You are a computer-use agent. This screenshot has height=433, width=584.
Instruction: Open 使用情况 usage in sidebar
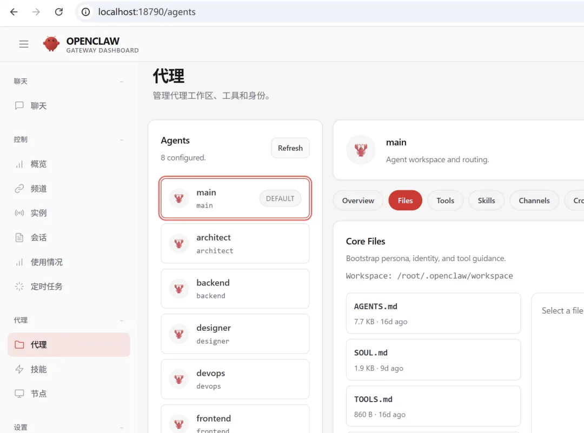69,262
